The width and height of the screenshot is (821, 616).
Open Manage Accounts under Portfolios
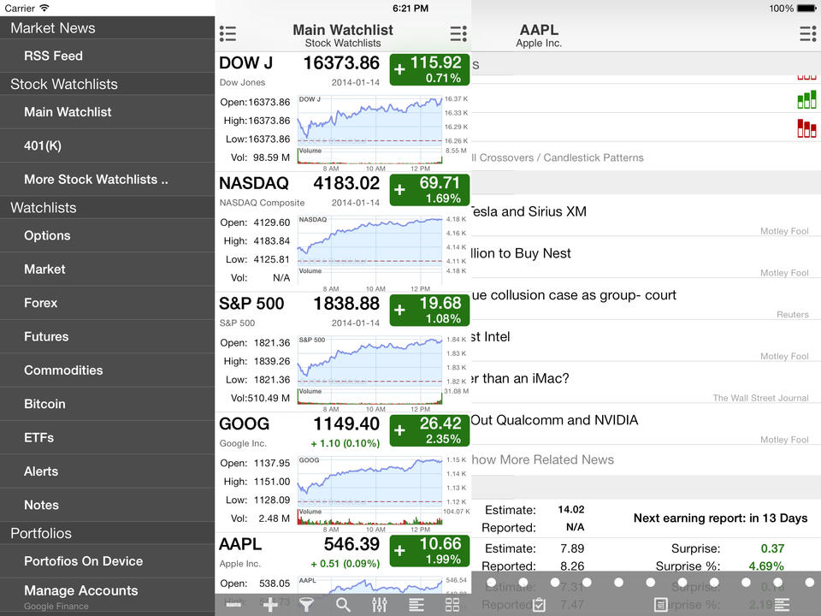(80, 590)
